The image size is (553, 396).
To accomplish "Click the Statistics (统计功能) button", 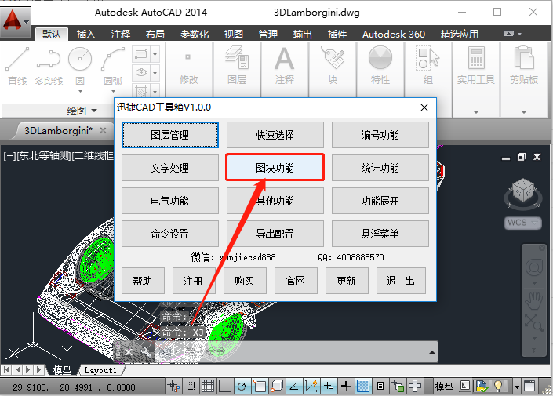I will pos(380,168).
